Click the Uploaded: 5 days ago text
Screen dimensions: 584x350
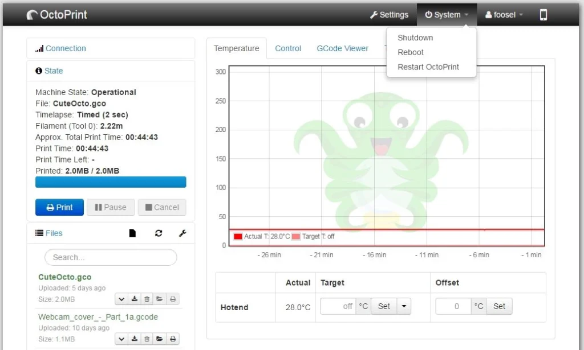pyautogui.click(x=72, y=288)
